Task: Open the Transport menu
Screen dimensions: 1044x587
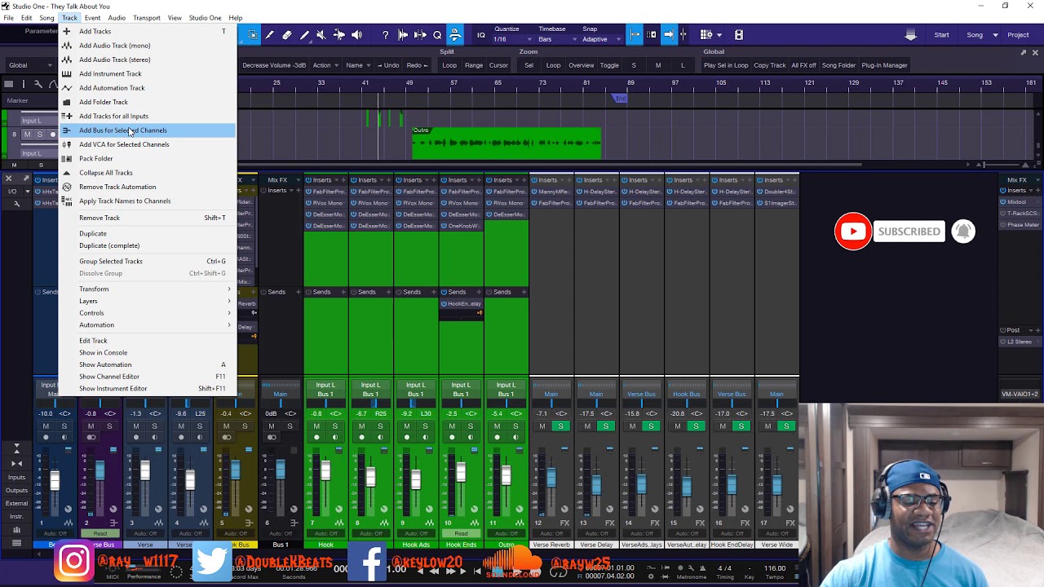Action: pyautogui.click(x=147, y=18)
